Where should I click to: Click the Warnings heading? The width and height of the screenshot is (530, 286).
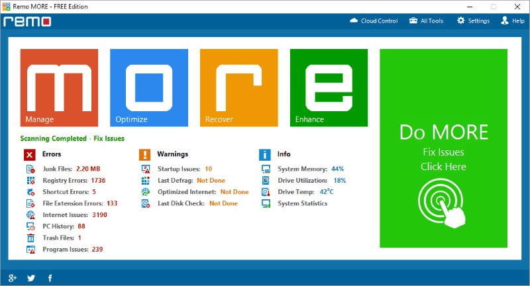[x=173, y=154]
